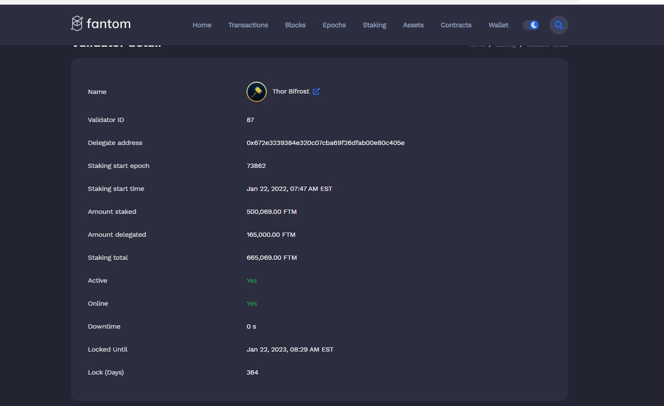Click Thor Bifrost's hammer avatar icon
This screenshot has height=406, width=664.
point(256,92)
